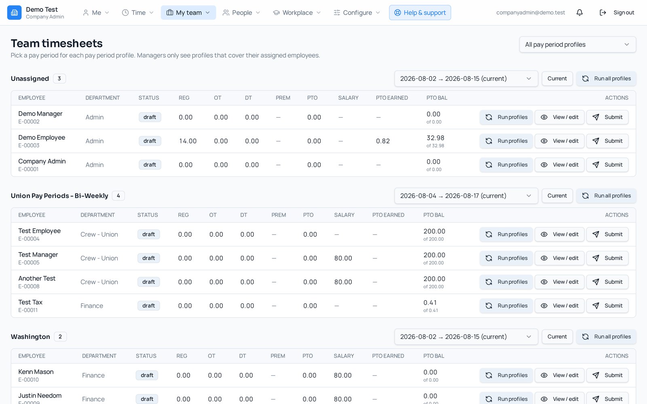Run profiles for Justin Needom
The image size is (647, 404).
tap(506, 399)
